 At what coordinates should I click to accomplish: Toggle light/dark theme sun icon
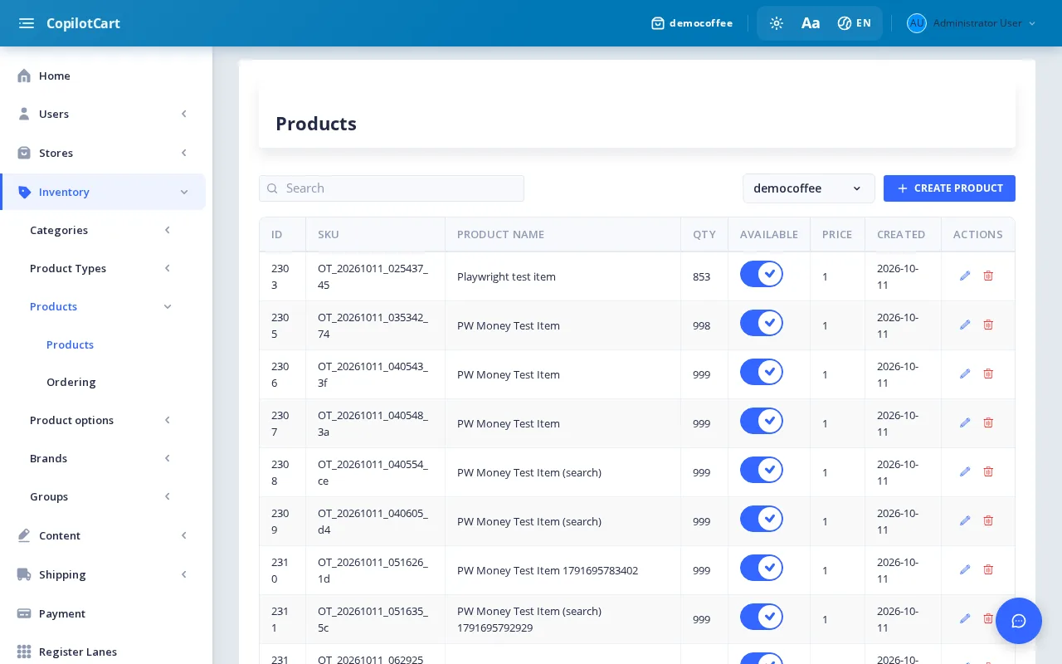click(777, 23)
